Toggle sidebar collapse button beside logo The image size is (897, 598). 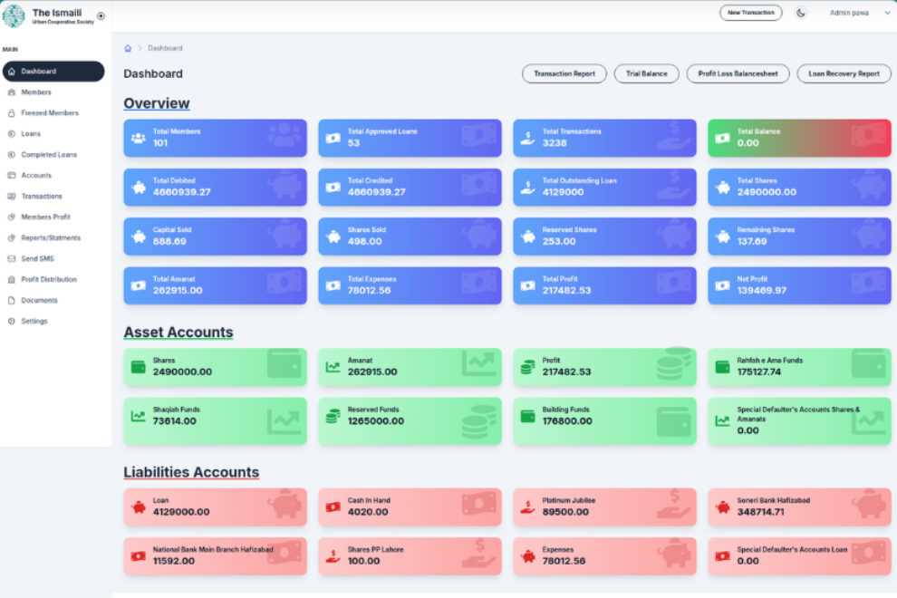pos(101,15)
